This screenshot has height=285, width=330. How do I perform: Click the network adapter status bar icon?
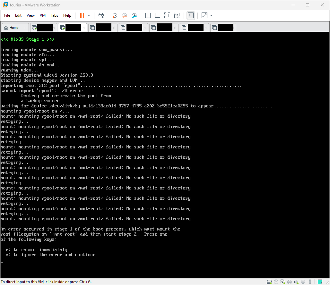pyautogui.click(x=283, y=282)
